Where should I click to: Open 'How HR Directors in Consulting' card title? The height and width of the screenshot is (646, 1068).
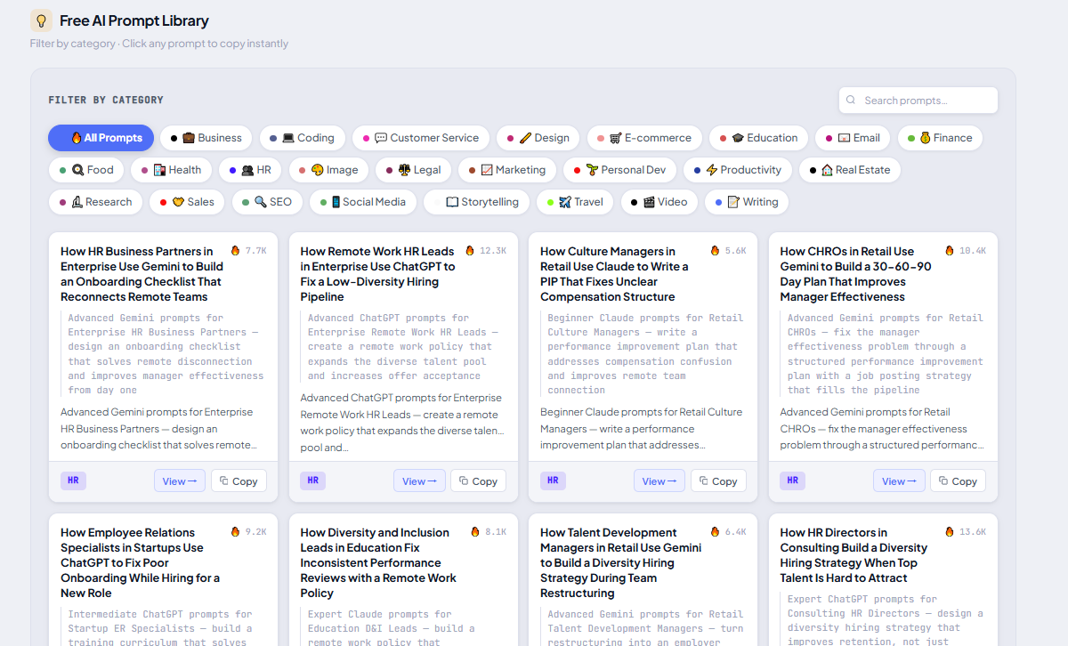point(854,555)
